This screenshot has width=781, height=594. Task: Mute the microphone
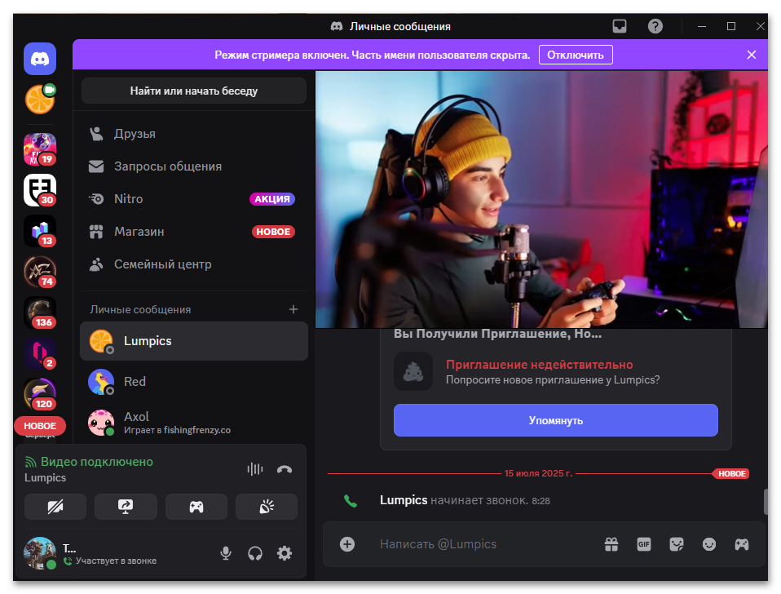click(x=226, y=553)
